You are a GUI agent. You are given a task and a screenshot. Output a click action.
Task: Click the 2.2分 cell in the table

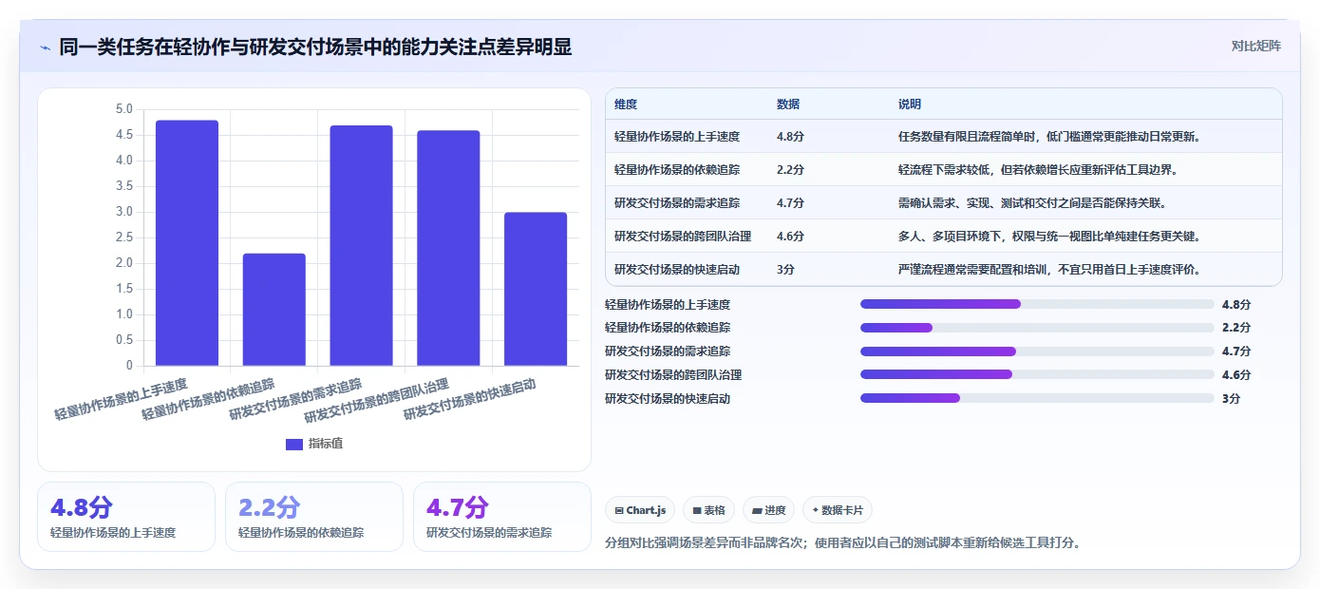[x=790, y=170]
